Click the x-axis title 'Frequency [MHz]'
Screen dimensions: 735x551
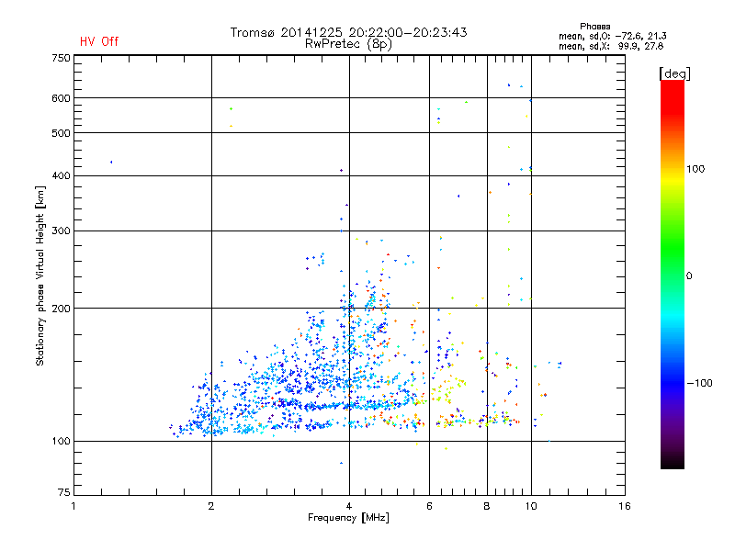(x=348, y=518)
